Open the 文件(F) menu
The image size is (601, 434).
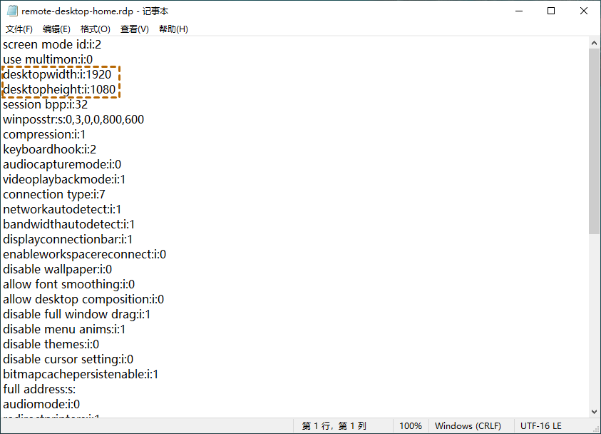point(19,29)
